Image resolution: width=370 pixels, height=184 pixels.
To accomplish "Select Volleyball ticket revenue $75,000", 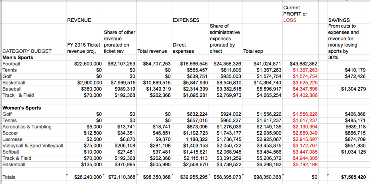I will (x=93, y=146).
